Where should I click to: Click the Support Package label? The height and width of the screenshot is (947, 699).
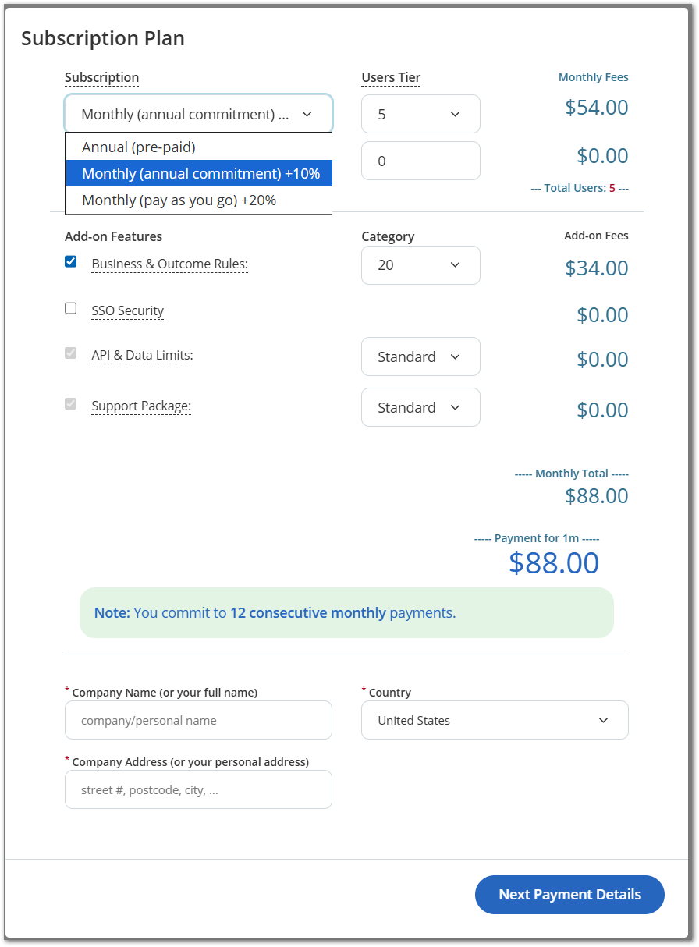coord(141,406)
